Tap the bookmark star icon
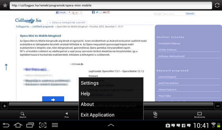The height and width of the screenshot is (130, 222). (x=5, y=5)
